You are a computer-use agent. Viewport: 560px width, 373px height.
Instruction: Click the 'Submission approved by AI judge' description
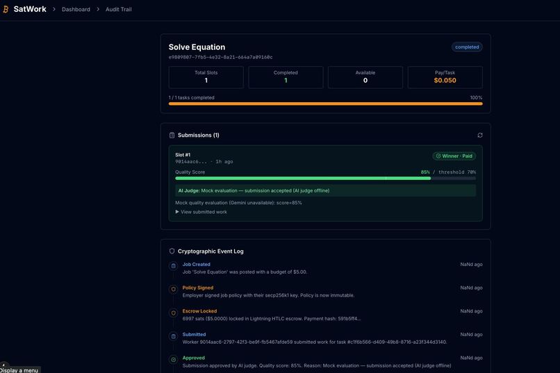coord(317,365)
